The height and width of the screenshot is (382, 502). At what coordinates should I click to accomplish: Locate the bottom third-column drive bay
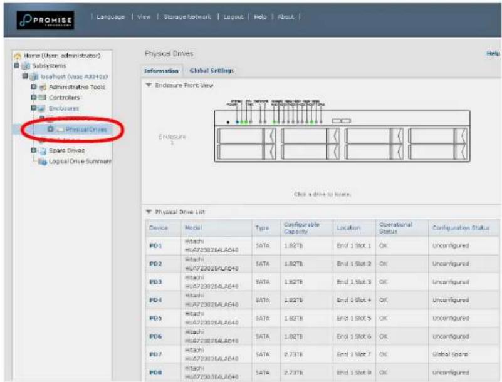click(374, 152)
